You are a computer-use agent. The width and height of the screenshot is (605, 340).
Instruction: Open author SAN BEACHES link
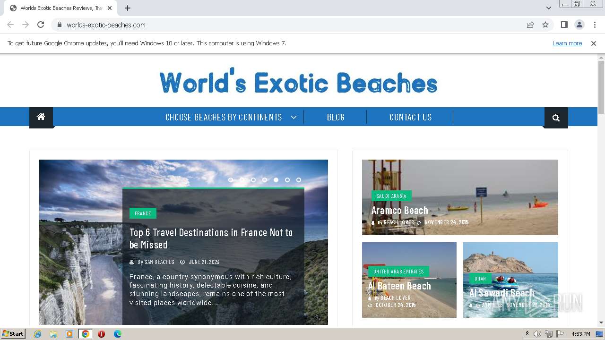[159, 262]
